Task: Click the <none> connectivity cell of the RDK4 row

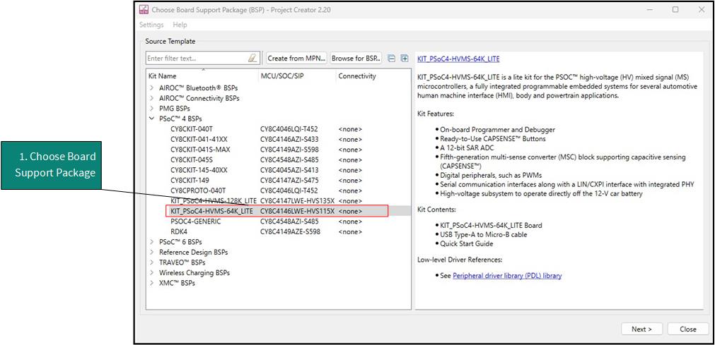Action: [x=350, y=231]
